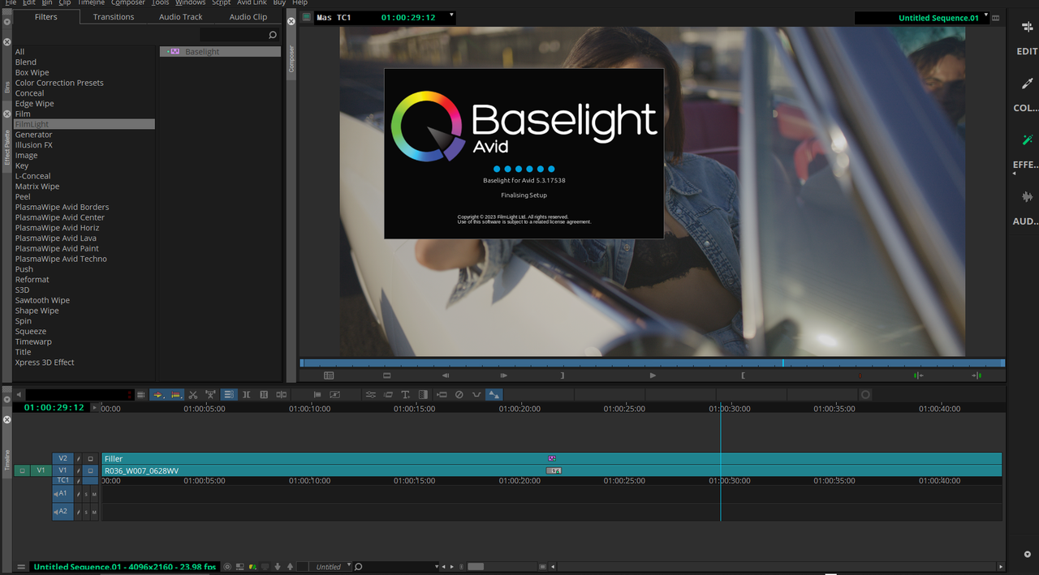Open the EDIT workspace icon in right sidebar
Viewport: 1039px width, 575px height.
click(1027, 28)
